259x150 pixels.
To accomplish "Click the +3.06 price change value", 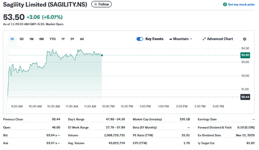I will click(x=33, y=17).
